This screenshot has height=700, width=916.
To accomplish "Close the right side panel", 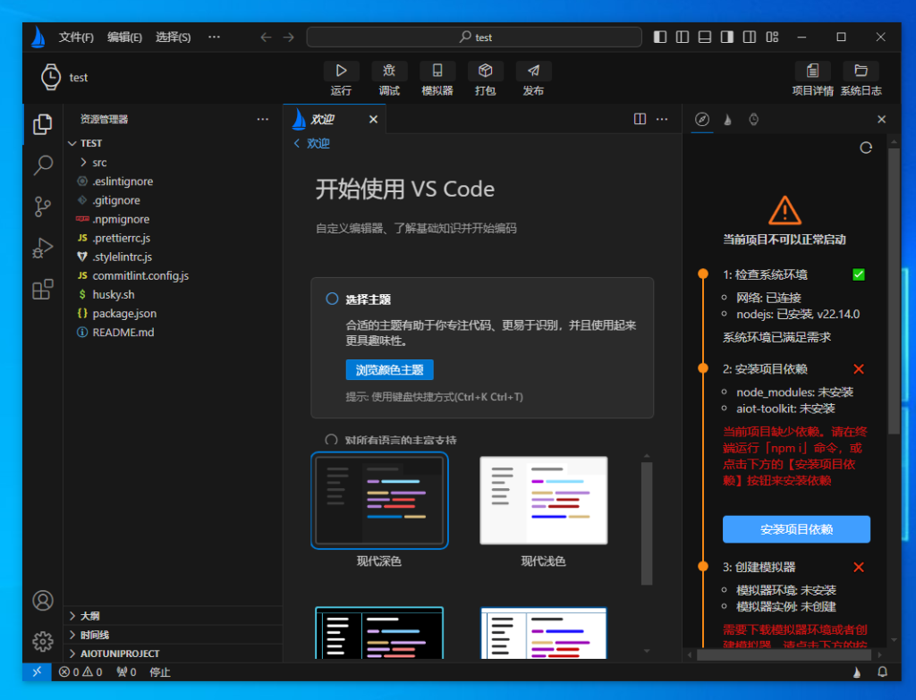I will click(881, 119).
